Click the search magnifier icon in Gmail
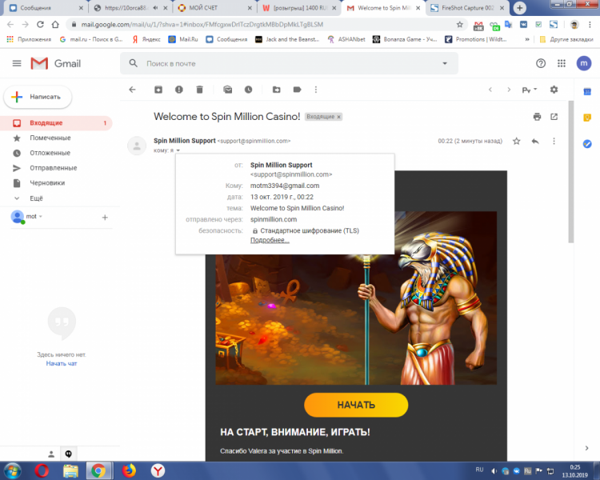This screenshot has height=480, width=600. (x=133, y=63)
